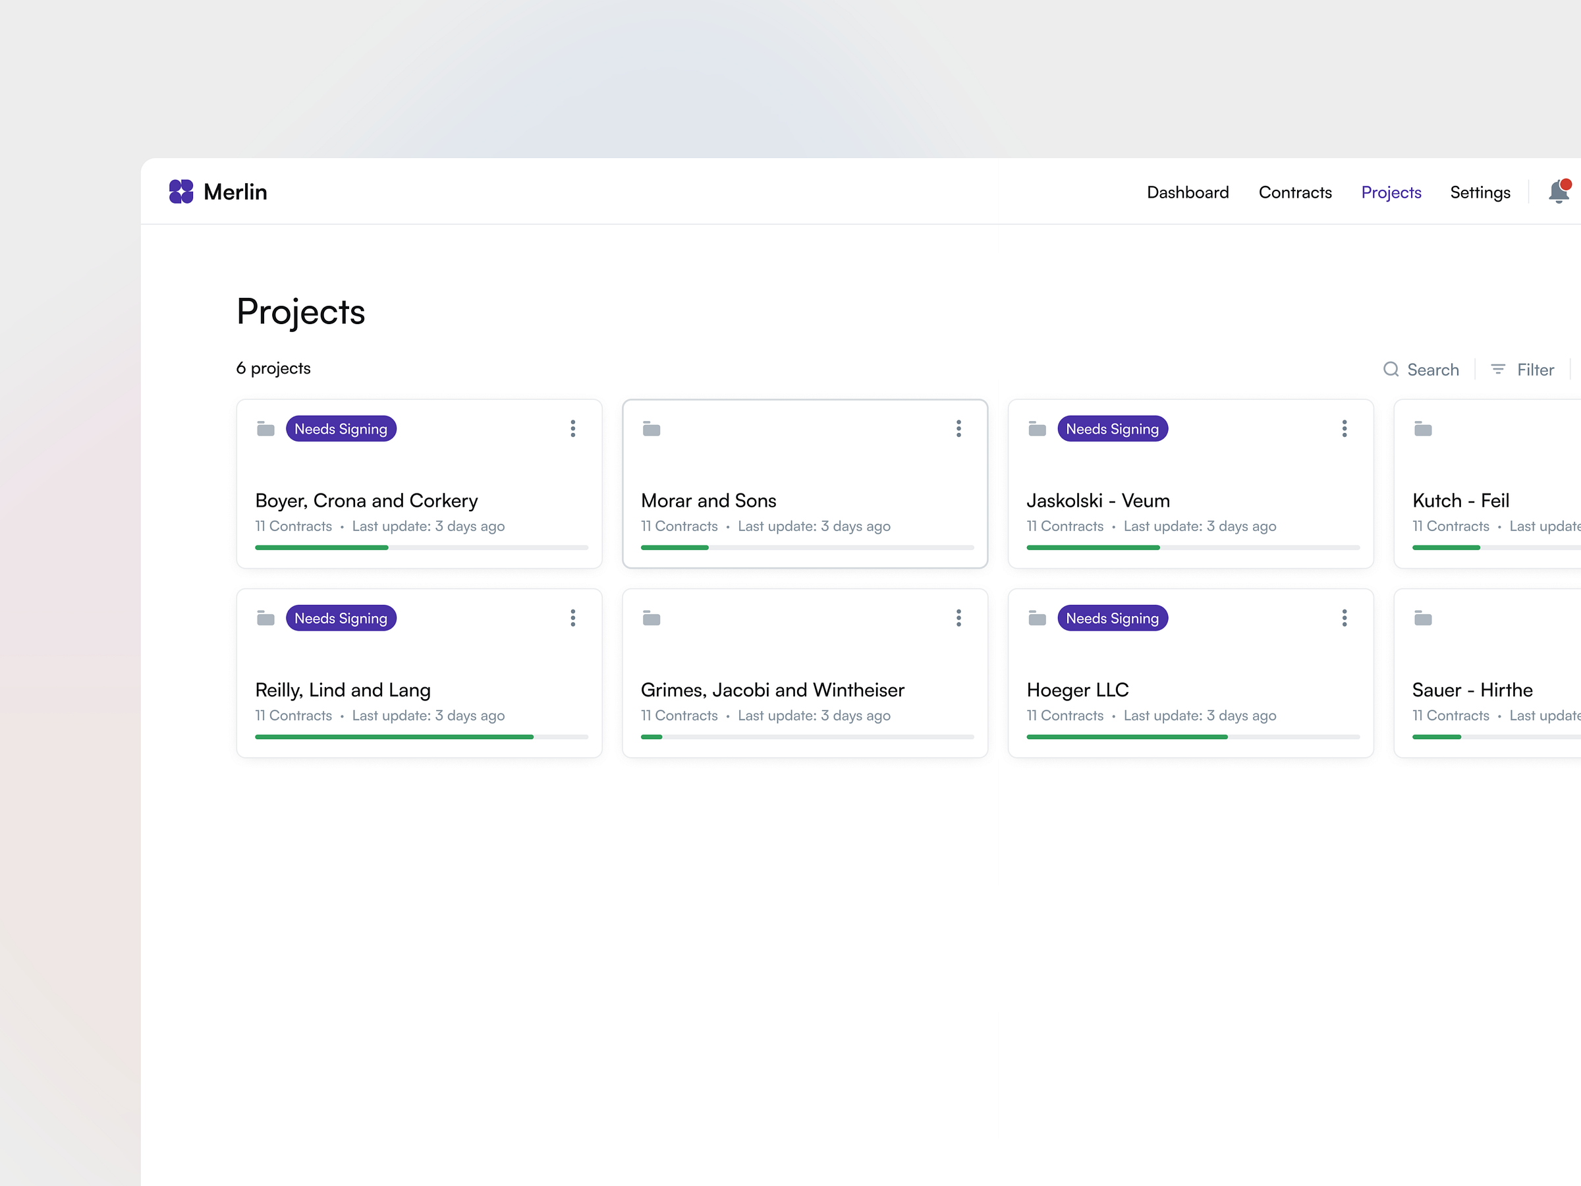This screenshot has height=1186, width=1581.
Task: Click the search icon
Action: point(1391,370)
